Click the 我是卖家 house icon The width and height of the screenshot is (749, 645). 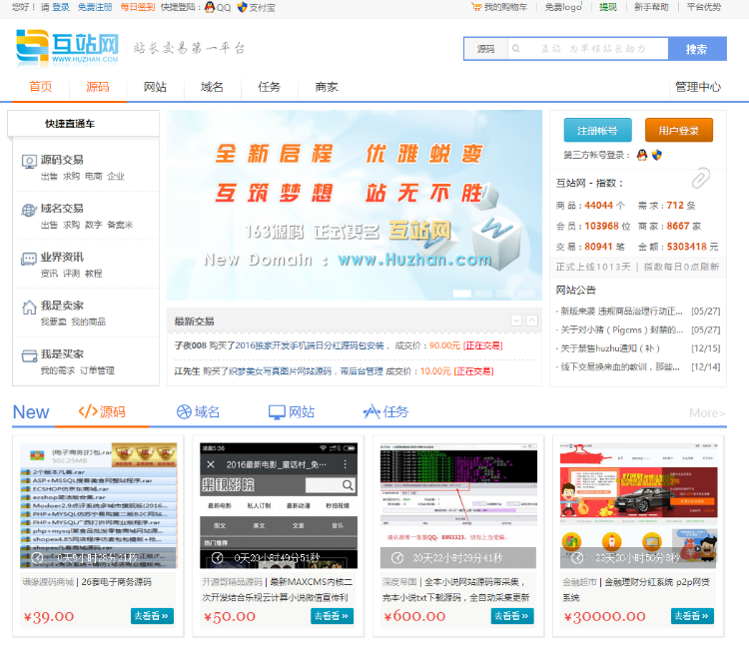29,308
